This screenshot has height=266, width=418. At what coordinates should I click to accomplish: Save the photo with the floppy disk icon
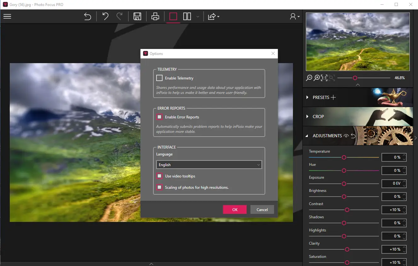coord(137,16)
